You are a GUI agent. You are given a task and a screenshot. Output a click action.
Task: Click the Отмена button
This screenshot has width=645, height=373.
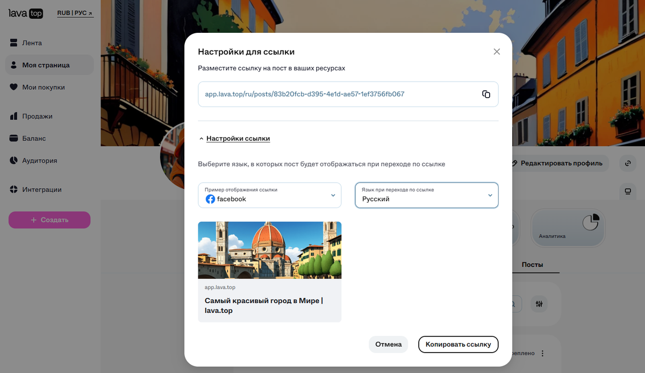point(389,345)
